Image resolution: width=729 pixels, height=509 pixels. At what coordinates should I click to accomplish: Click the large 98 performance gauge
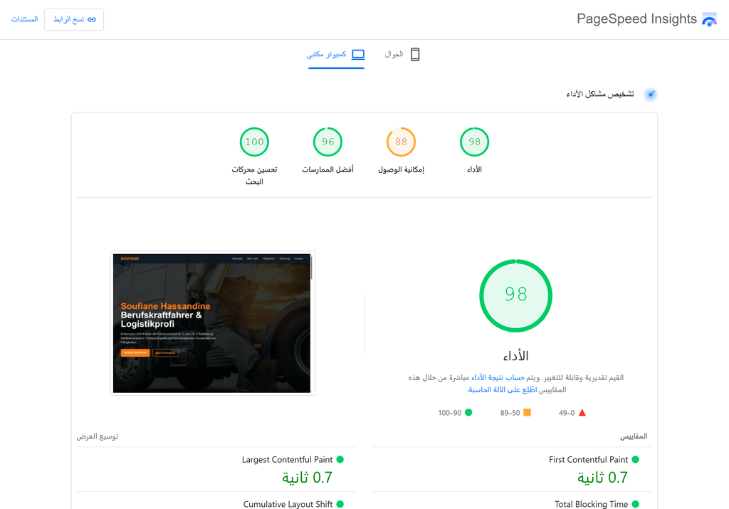tap(515, 295)
